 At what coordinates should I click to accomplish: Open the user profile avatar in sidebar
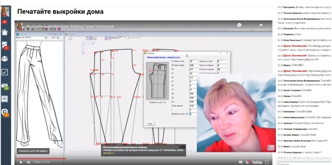[5, 12]
